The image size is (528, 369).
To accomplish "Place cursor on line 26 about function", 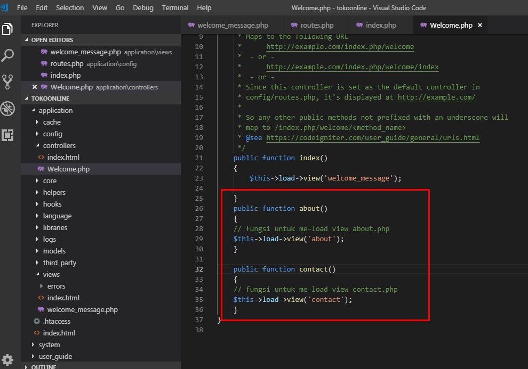I will coord(281,208).
